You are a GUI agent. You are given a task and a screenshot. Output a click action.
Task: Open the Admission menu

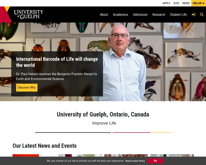(x=140, y=14)
